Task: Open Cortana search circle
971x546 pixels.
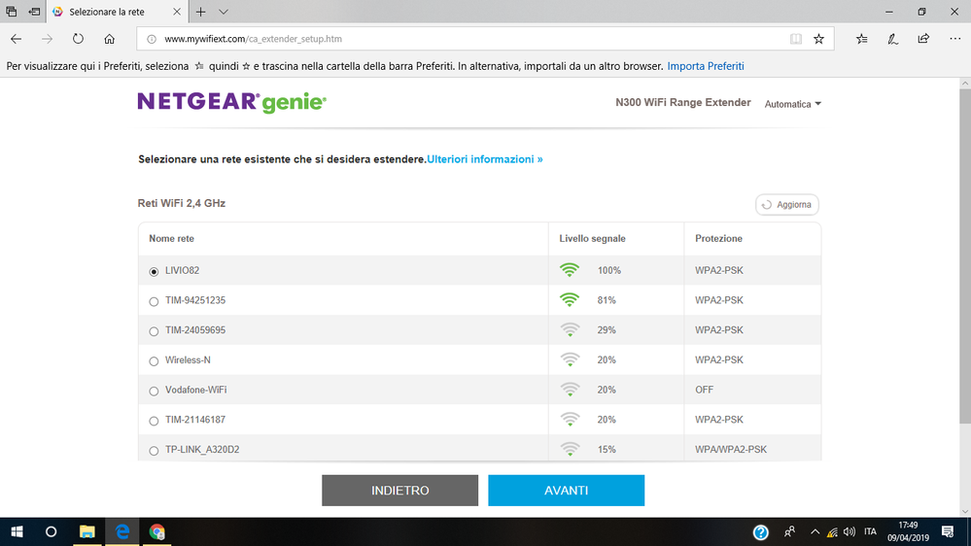Action: tap(52, 531)
